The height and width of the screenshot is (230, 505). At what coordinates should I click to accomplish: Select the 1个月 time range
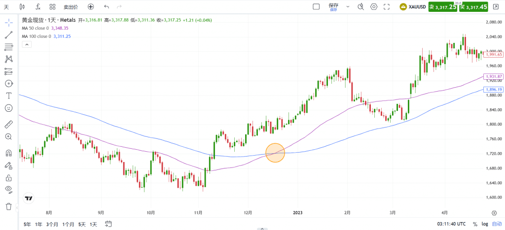pyautogui.click(x=68, y=224)
